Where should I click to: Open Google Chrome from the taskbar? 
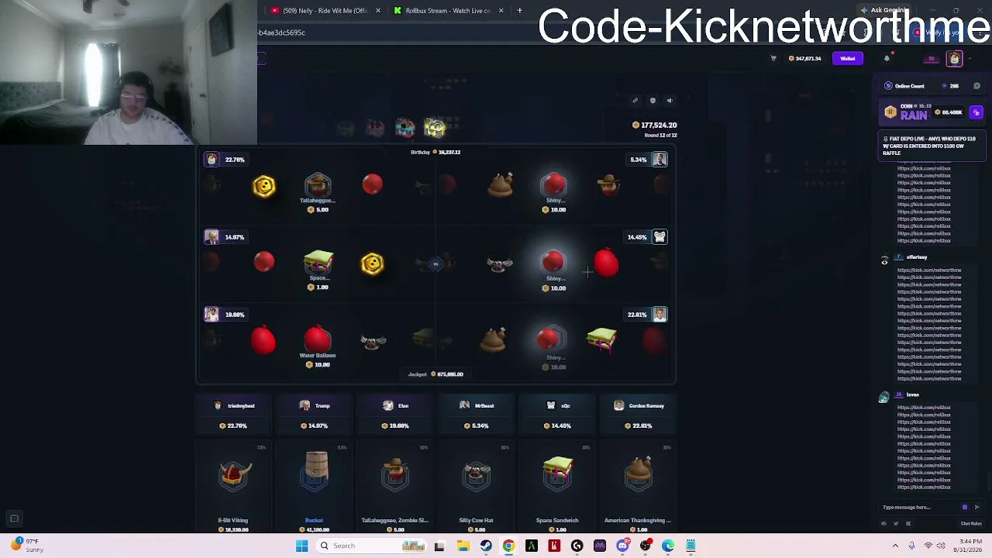tap(508, 546)
